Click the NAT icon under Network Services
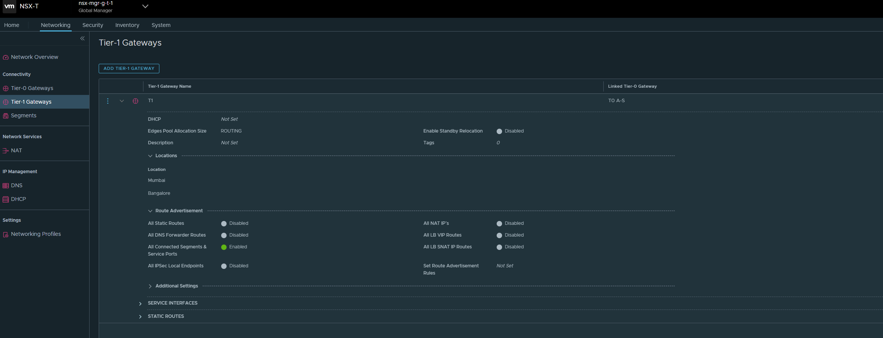The height and width of the screenshot is (338, 883). tap(6, 151)
